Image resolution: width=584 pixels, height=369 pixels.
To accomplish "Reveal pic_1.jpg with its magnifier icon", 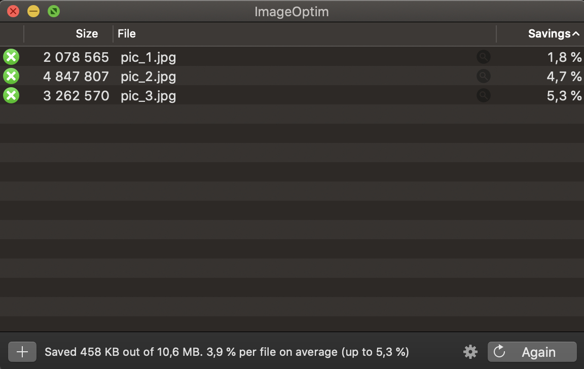I will (x=484, y=57).
